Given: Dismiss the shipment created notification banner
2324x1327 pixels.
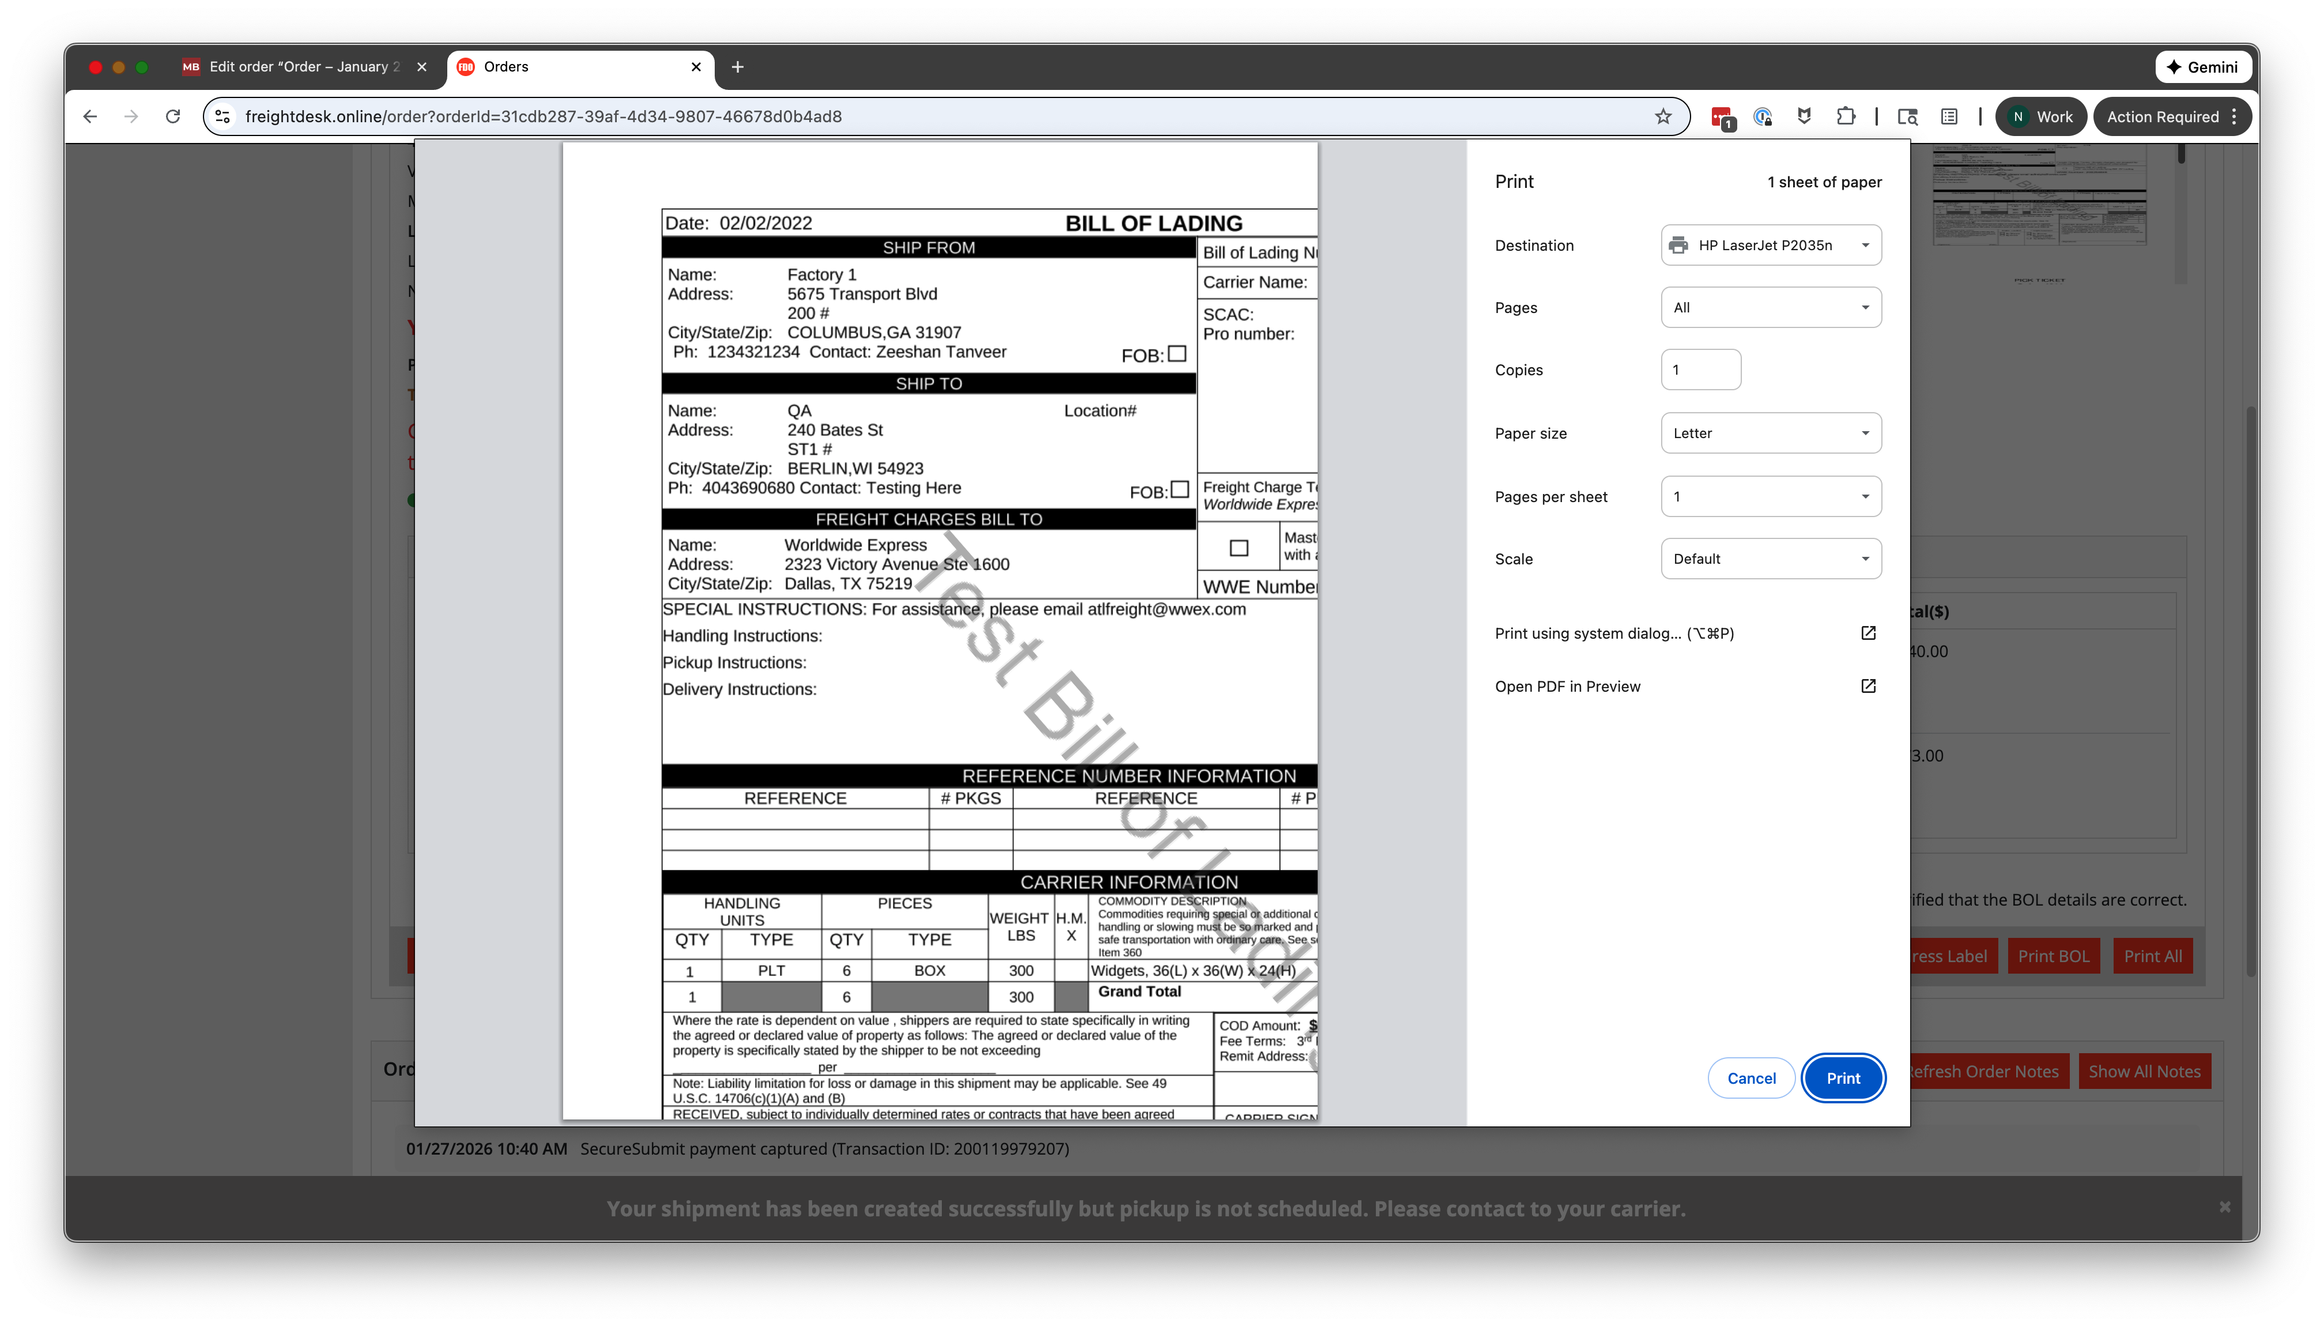Looking at the screenshot, I should coord(2224,1208).
